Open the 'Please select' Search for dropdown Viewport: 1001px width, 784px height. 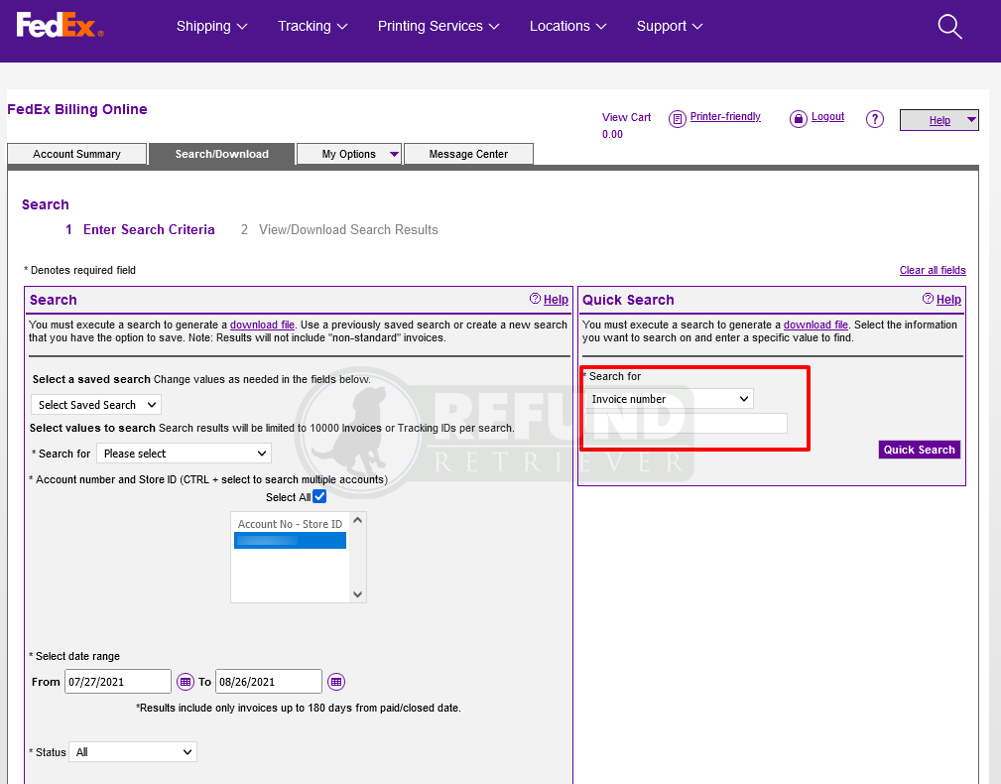(x=184, y=454)
